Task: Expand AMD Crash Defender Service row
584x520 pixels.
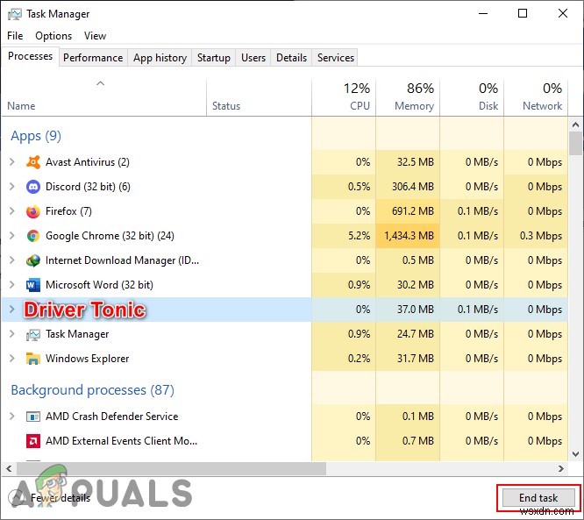Action: click(x=12, y=417)
